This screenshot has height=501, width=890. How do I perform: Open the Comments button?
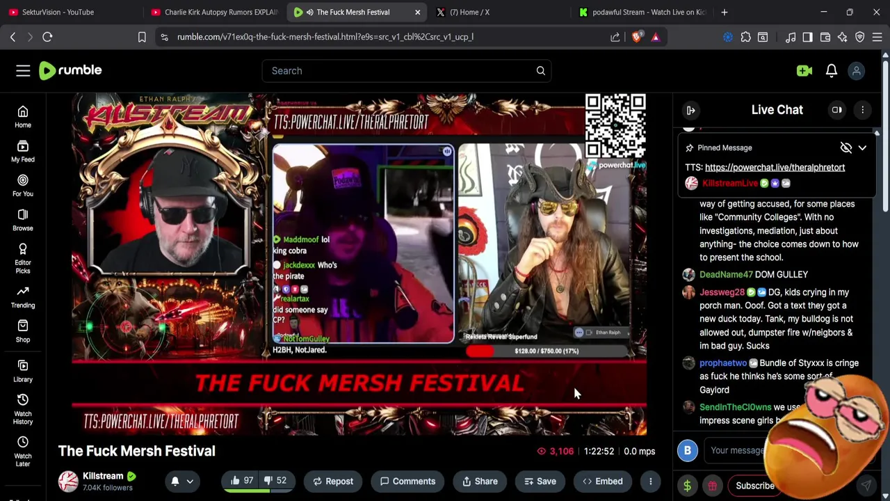(407, 481)
